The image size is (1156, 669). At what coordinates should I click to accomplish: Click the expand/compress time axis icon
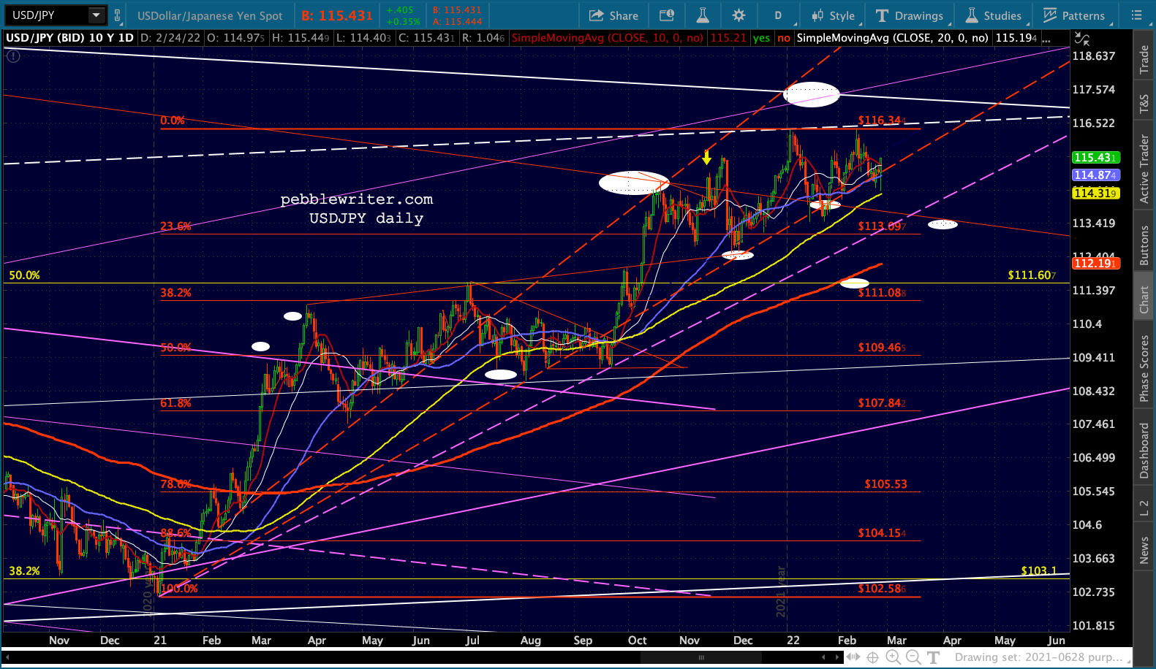pyautogui.click(x=853, y=657)
